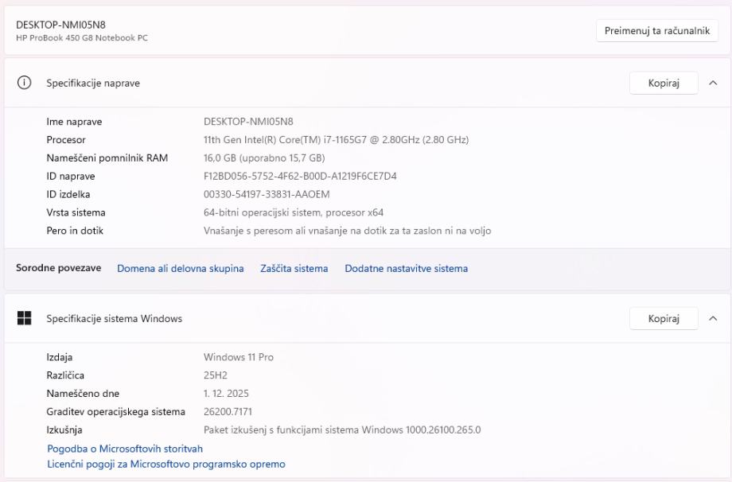Collapse the Specifikacije naprave section chevron
732x482 pixels.
click(x=713, y=83)
